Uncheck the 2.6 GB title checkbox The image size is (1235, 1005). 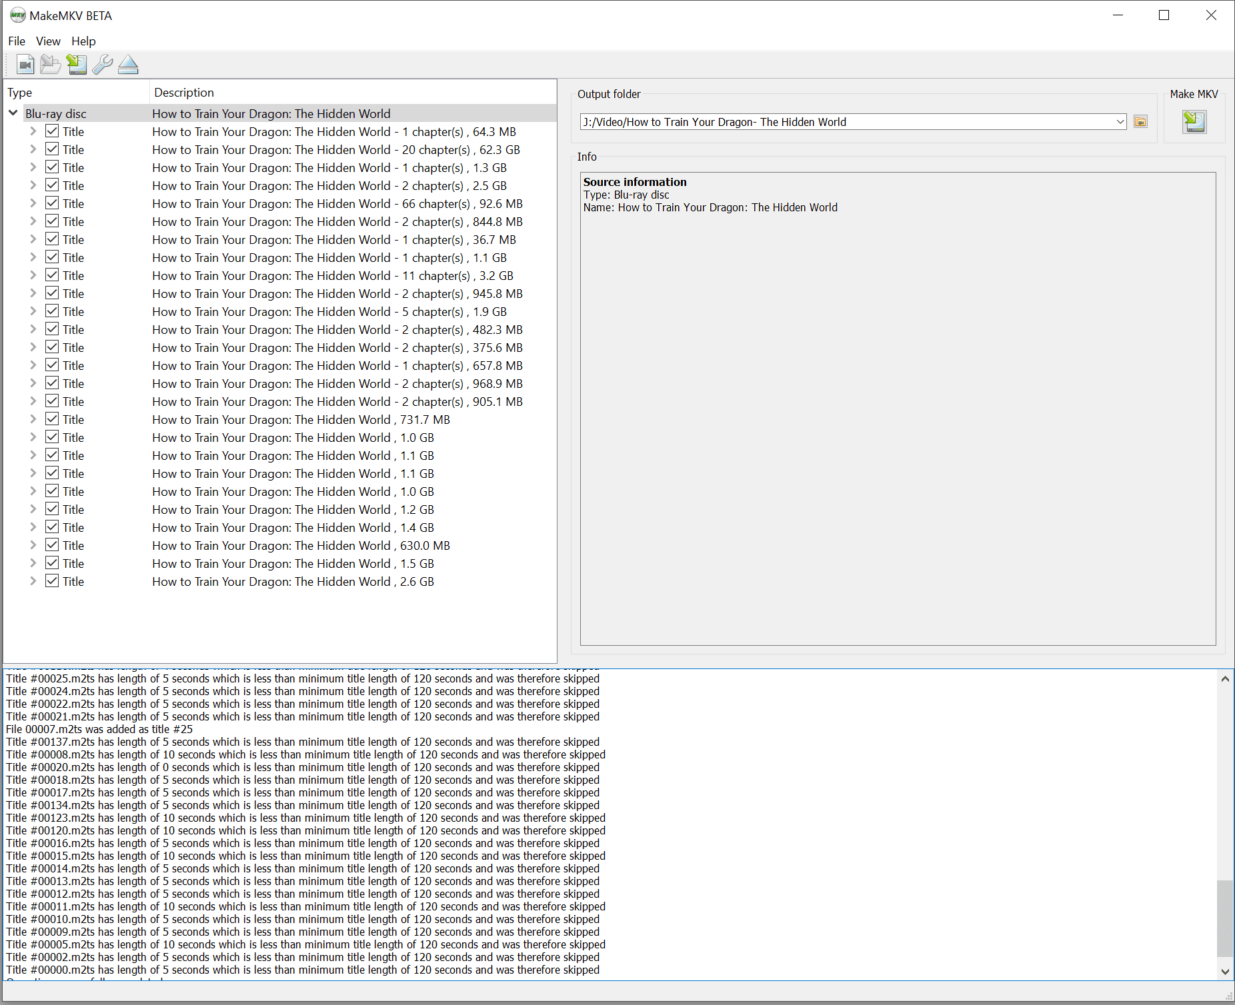(52, 581)
